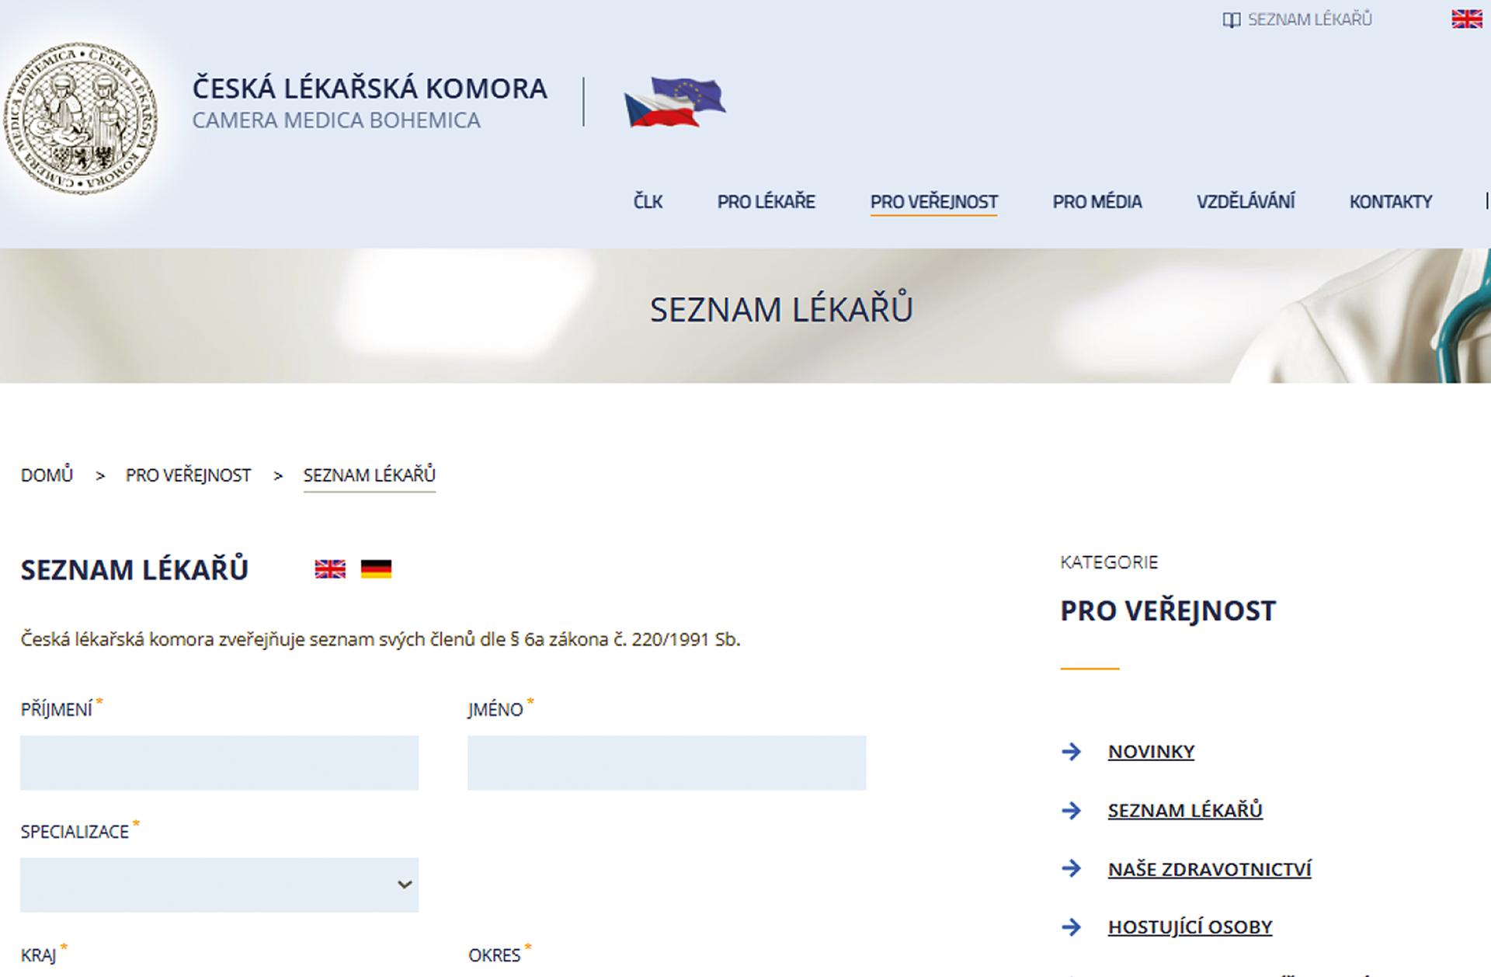Click the arrow icon beside NOVINKY
This screenshot has height=977, width=1491.
tap(1072, 751)
